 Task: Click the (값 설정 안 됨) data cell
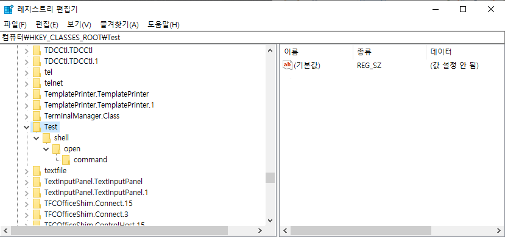point(454,66)
